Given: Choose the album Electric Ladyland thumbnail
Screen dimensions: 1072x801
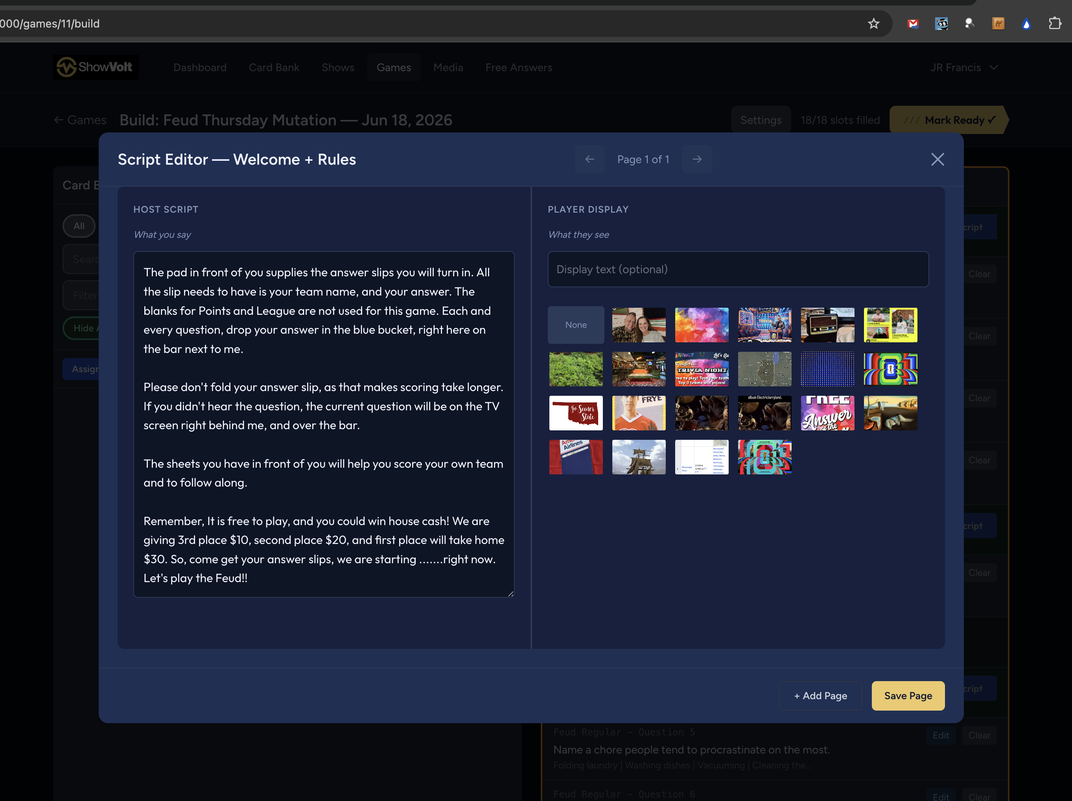Looking at the screenshot, I should [765, 413].
